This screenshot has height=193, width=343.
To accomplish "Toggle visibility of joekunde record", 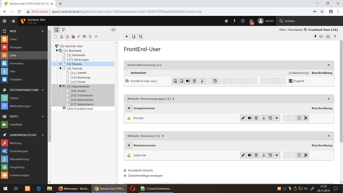I will 250,155.
